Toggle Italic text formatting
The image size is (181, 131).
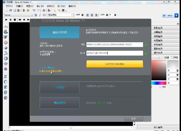click(40, 15)
